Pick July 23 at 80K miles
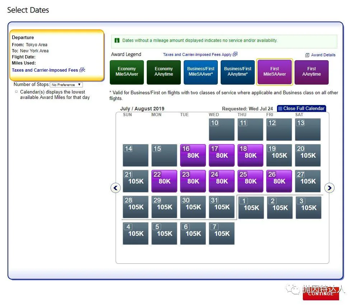The height and width of the screenshot is (305, 357). [x=193, y=181]
